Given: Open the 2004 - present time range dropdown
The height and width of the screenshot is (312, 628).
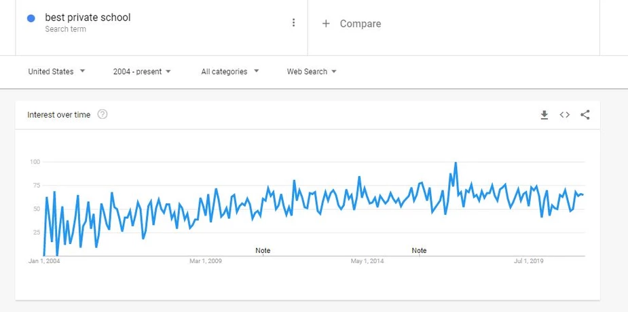Looking at the screenshot, I should (142, 72).
